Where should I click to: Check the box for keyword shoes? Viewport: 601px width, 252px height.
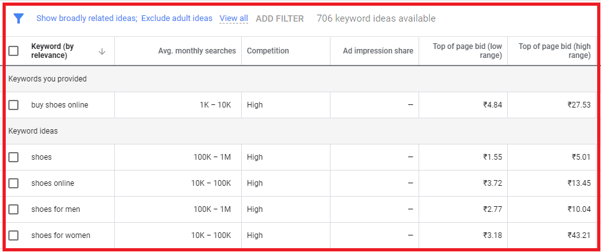point(13,157)
